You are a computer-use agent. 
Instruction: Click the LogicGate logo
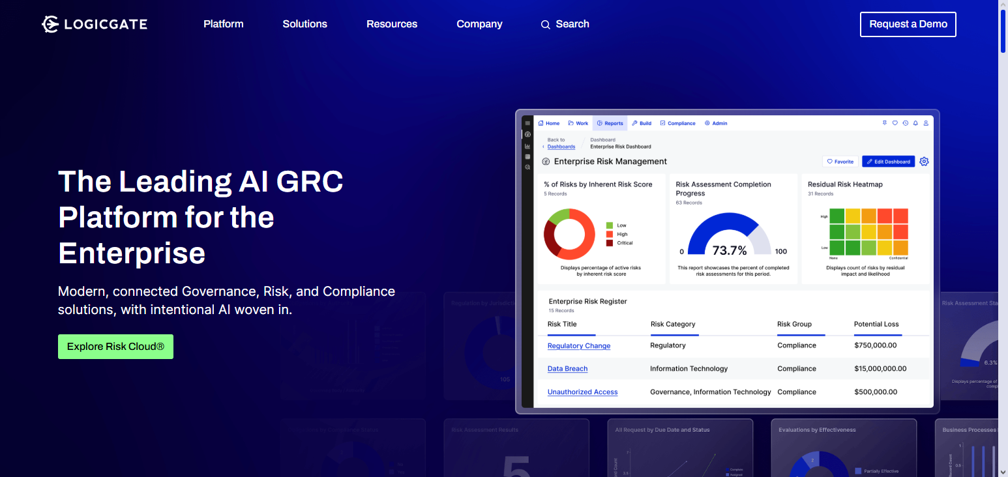(95, 24)
